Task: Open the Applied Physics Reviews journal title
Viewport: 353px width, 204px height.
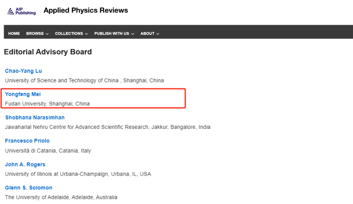Action: [x=86, y=10]
